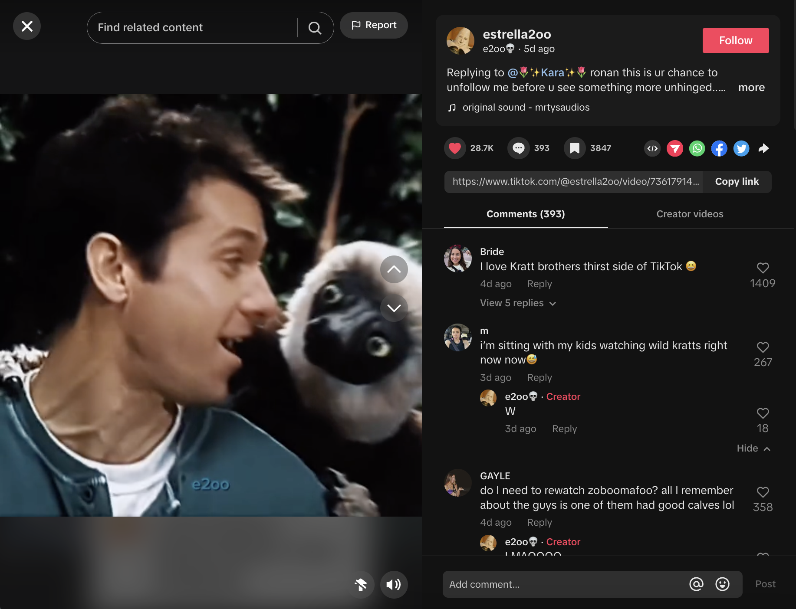Like Bride's comment
The width and height of the screenshot is (796, 609).
coord(763,268)
